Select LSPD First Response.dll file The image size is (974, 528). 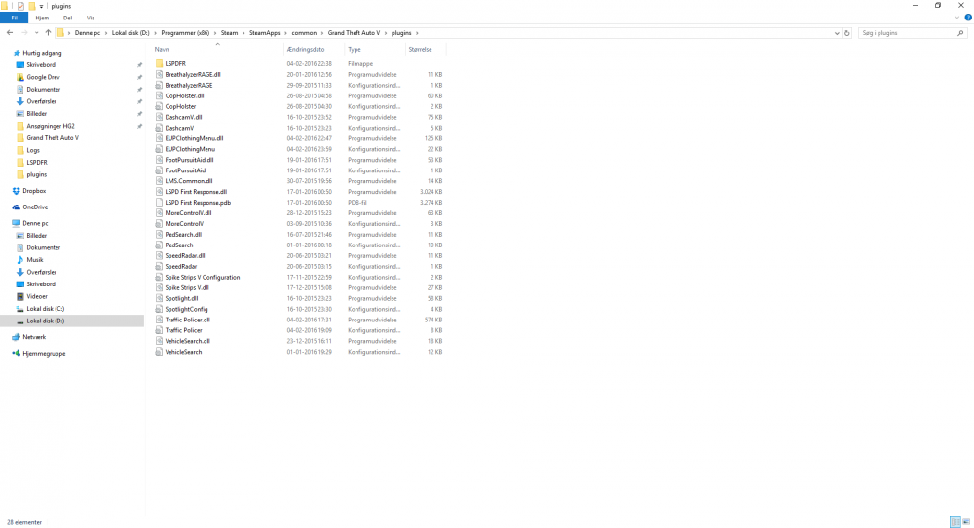pos(196,192)
